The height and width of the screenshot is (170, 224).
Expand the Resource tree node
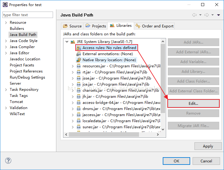(x=6, y=23)
